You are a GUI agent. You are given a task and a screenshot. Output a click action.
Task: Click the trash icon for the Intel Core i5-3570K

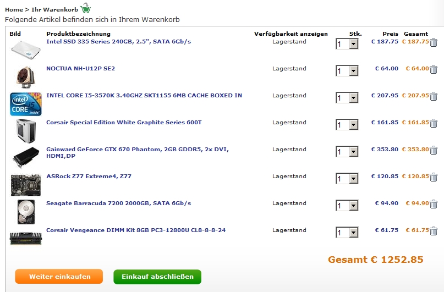[x=434, y=96]
